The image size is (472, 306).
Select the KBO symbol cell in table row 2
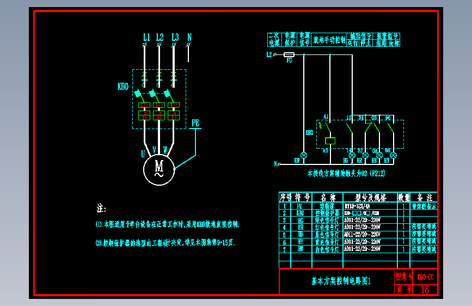300,213
